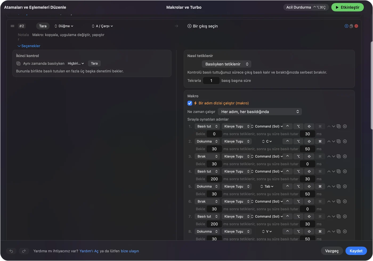Screen dimensions: 373x261
Task: Open the Basılıyken tetiklenir dropdown
Action: pos(226,64)
